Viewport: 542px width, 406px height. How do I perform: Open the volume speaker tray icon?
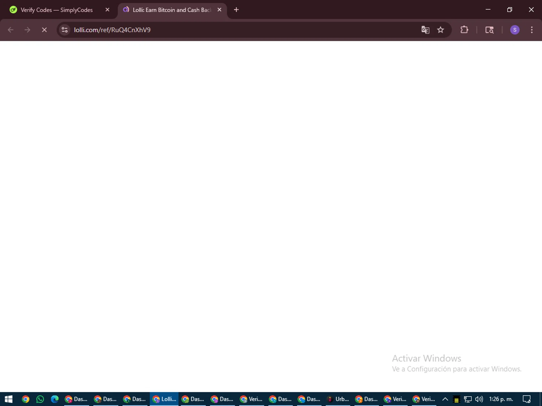tap(479, 399)
